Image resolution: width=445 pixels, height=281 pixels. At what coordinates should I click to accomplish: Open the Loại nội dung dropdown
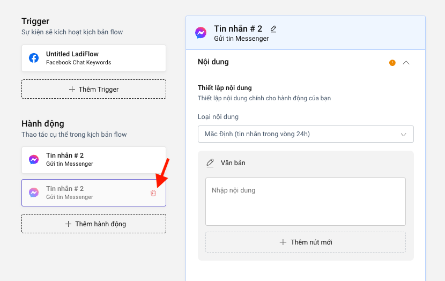click(305, 134)
